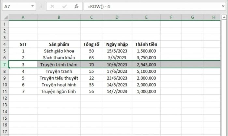228x136 pixels.
Task: Select row 15 header
Action: coord(5,118)
